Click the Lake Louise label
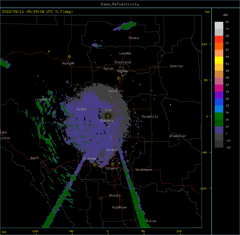Screen dimensions: 240x235 pos(5,135)
